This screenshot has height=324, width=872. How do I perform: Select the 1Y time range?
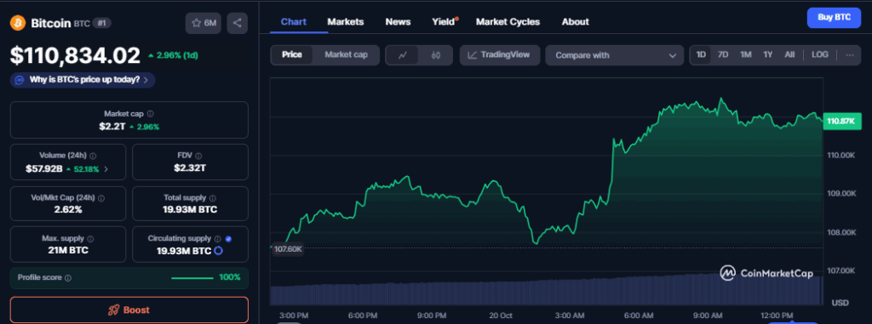[x=768, y=54]
